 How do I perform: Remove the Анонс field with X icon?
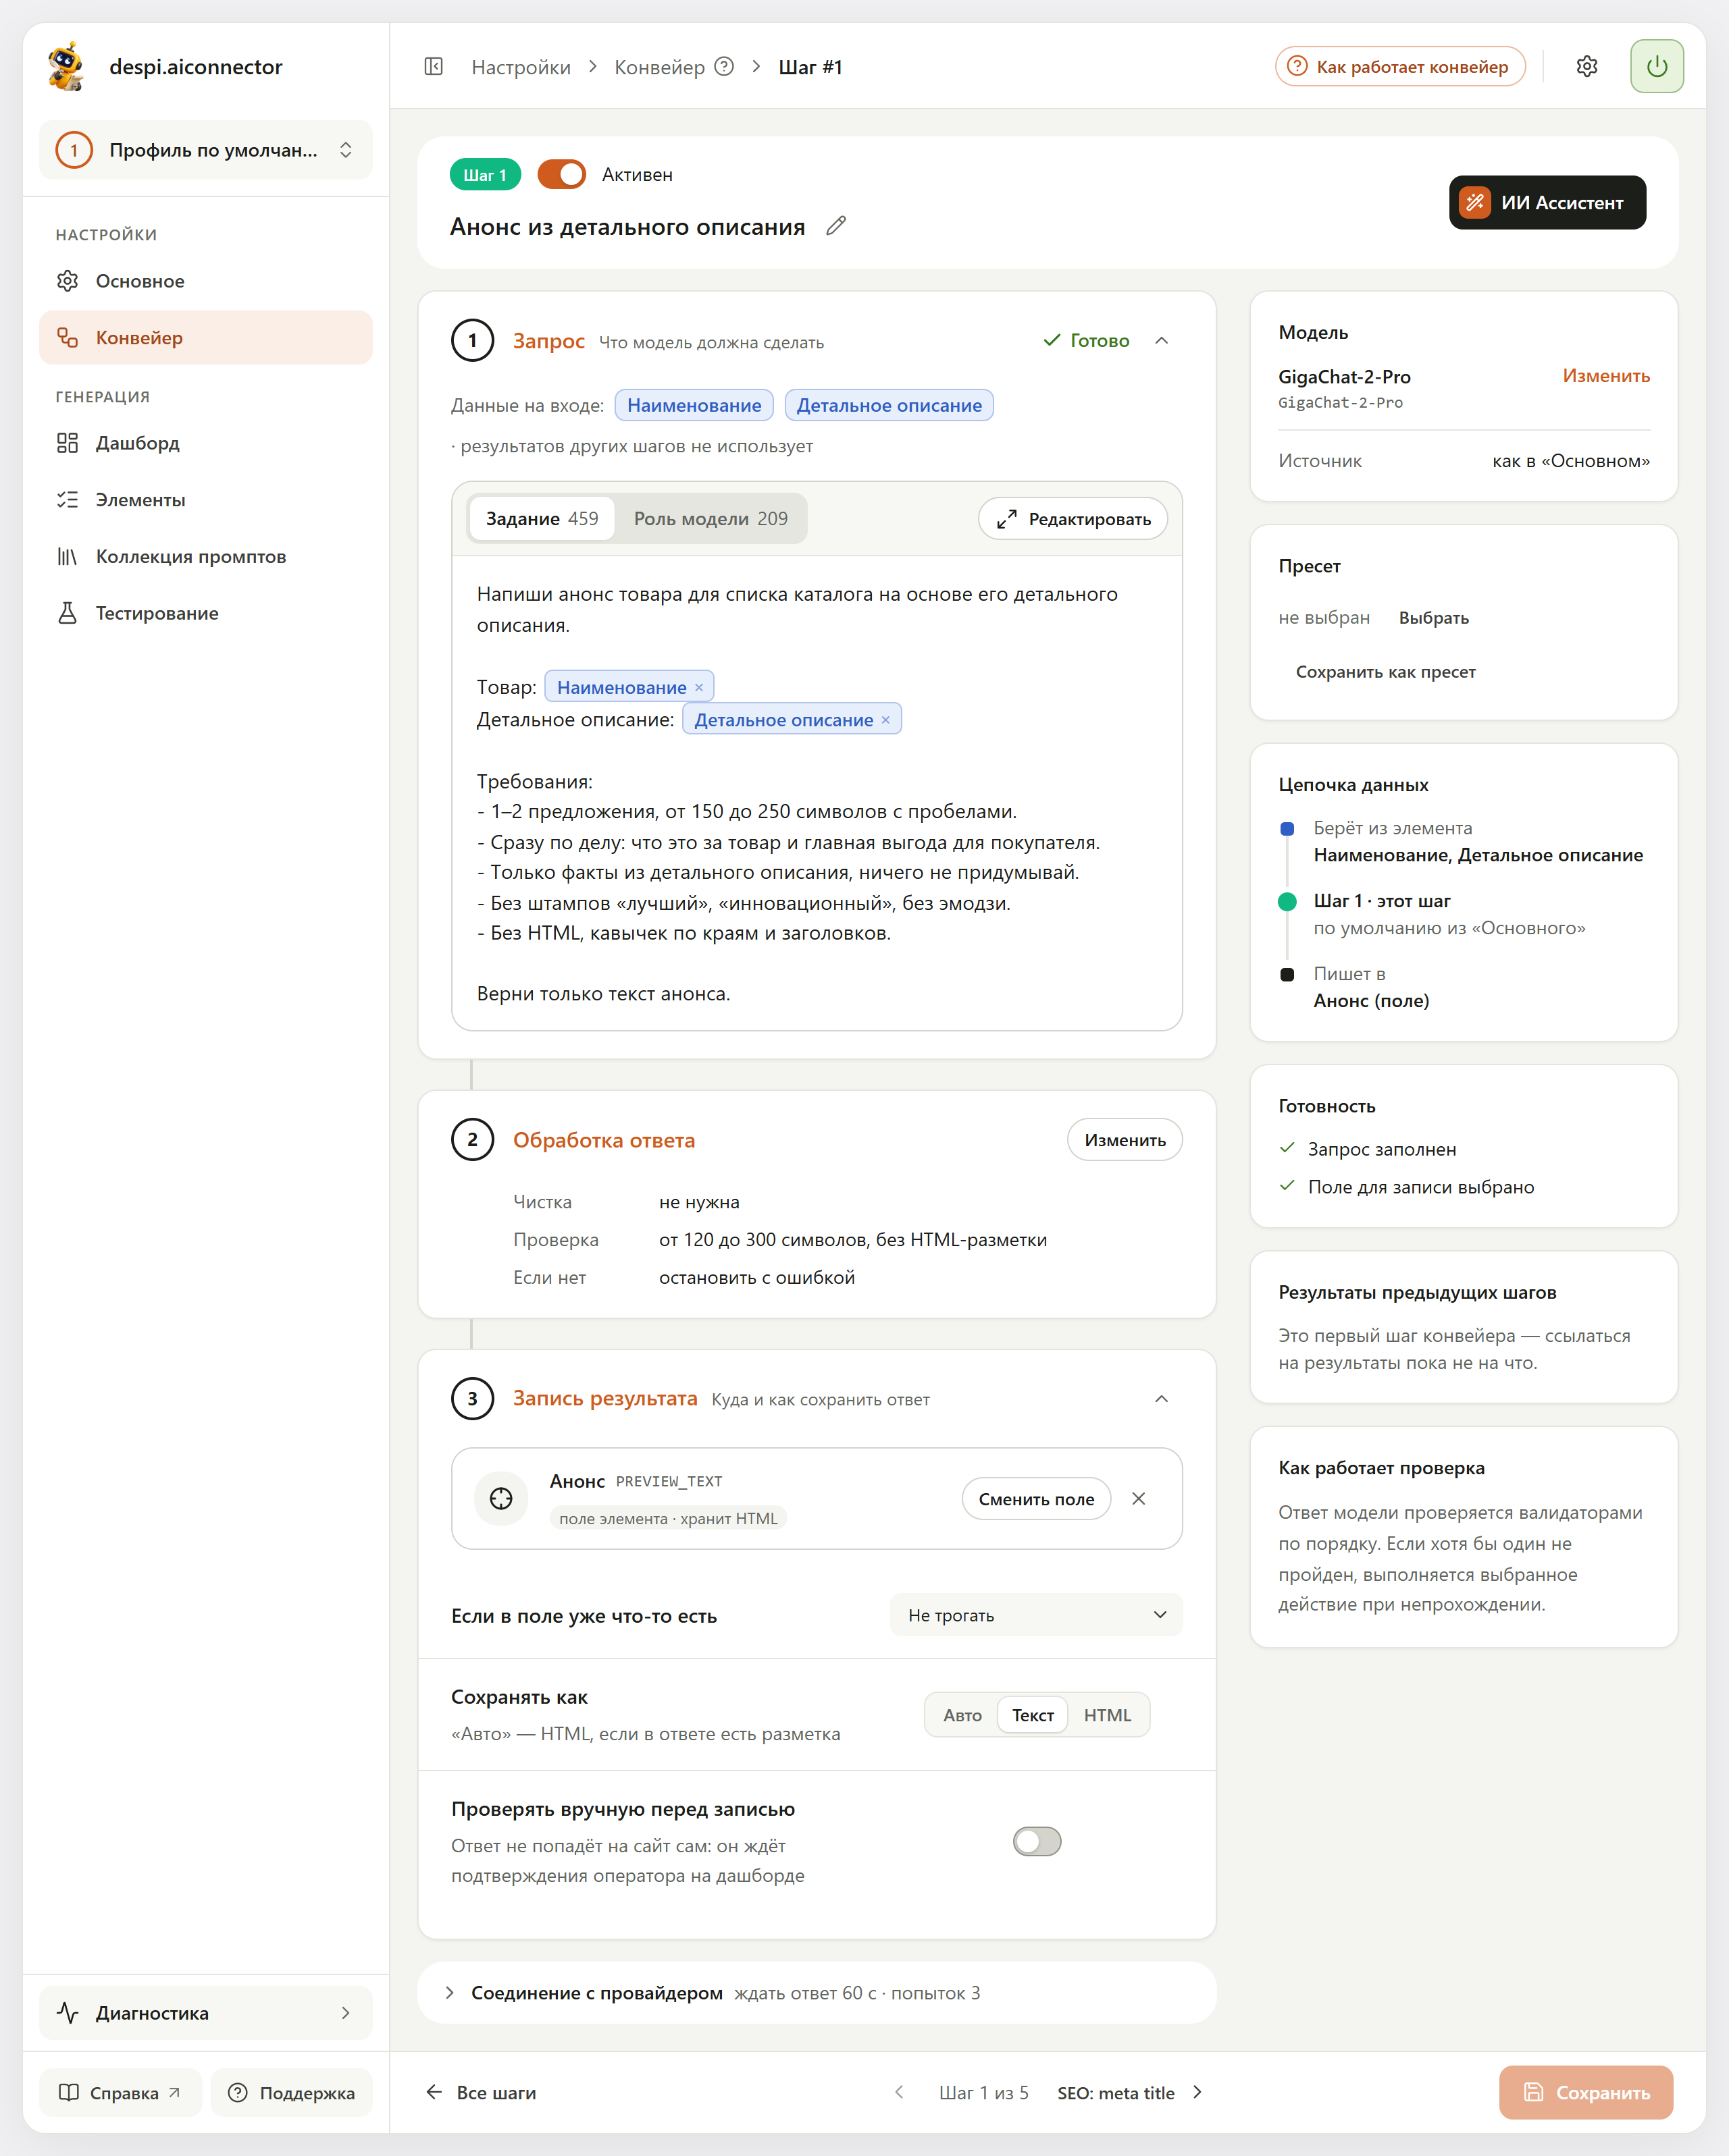1139,1498
